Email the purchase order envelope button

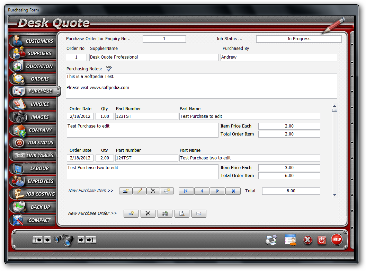pos(199,213)
